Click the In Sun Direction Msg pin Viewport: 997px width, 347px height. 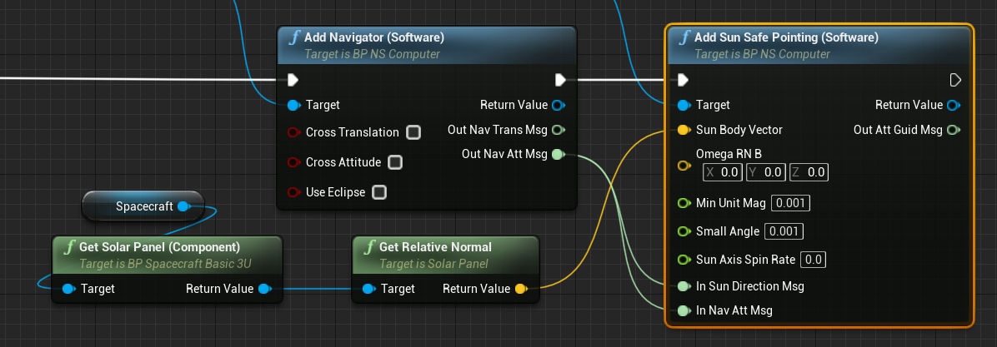684,285
